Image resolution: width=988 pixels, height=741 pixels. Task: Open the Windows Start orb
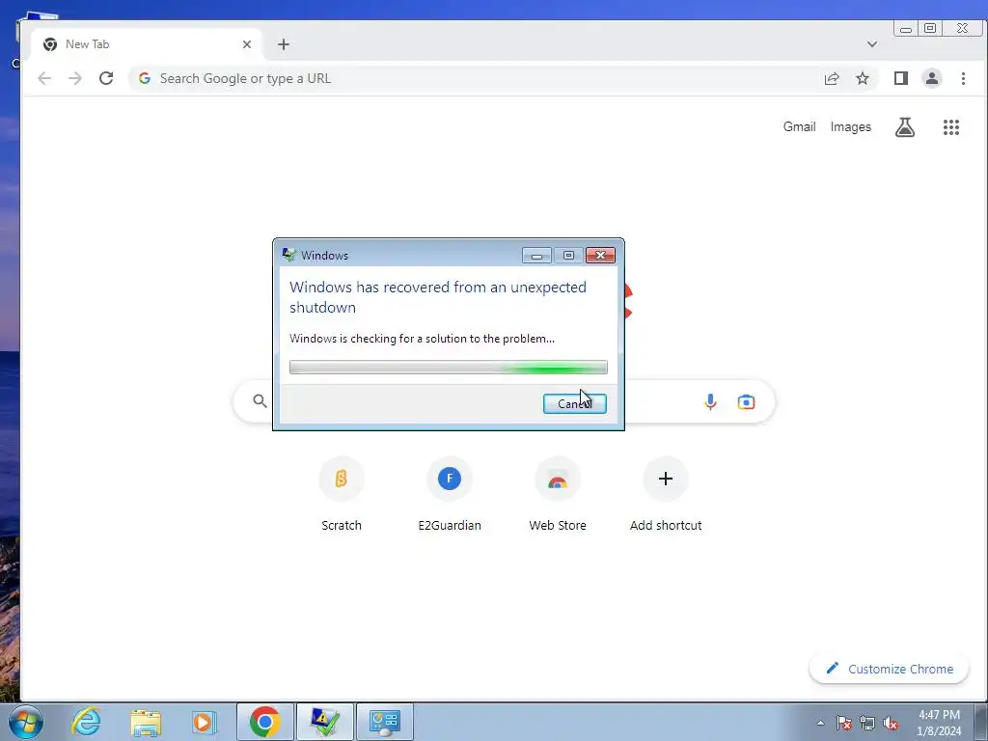coord(26,722)
